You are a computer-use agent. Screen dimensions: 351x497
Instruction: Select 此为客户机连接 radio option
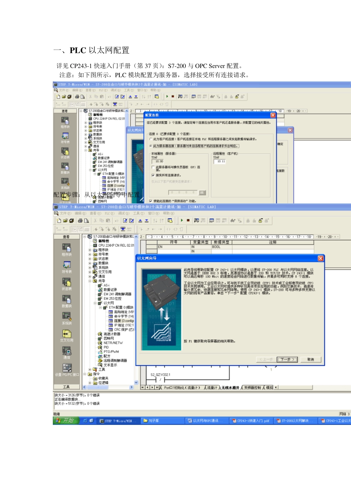coord(151,139)
